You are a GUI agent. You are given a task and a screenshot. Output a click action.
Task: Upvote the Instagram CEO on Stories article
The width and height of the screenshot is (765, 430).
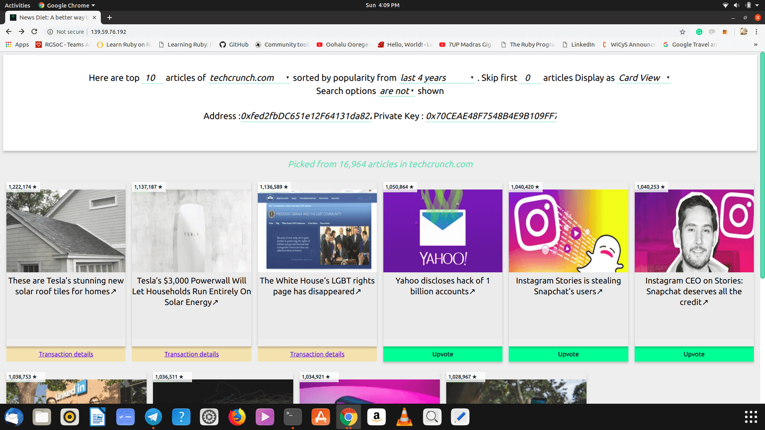click(x=694, y=354)
